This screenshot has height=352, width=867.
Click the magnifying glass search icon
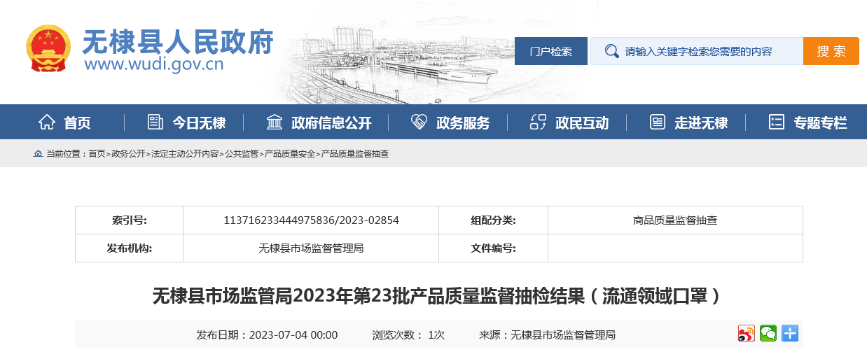click(x=611, y=51)
